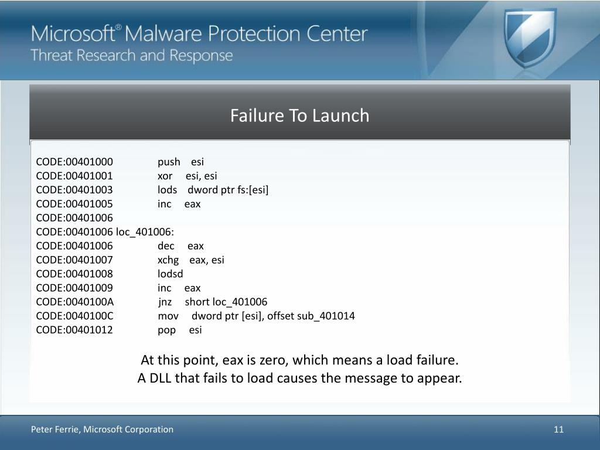Click the shield logo icon
This screenshot has height=450, width=600.
click(530, 37)
